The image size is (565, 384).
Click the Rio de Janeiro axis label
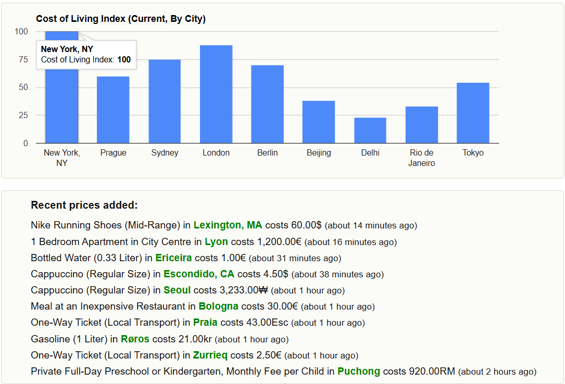click(422, 158)
